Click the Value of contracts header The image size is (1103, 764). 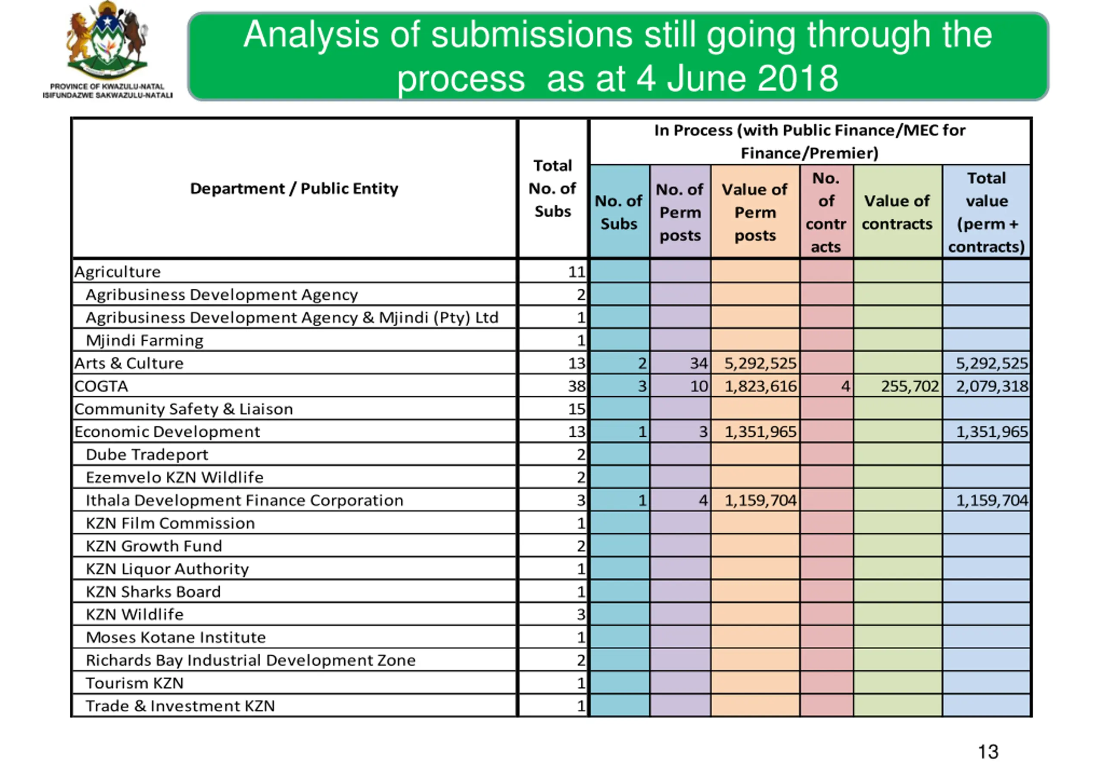click(x=897, y=212)
